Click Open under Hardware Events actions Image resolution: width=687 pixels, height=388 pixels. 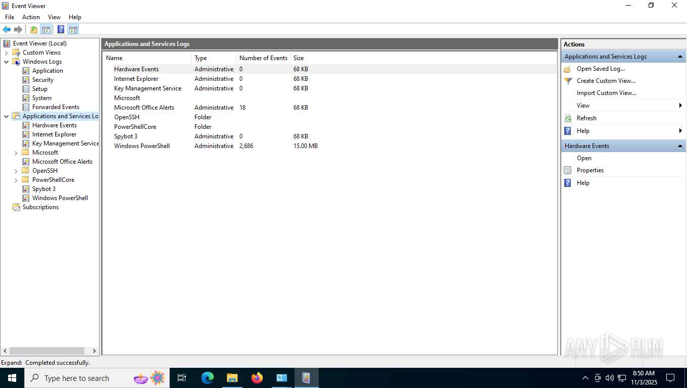[x=584, y=158]
